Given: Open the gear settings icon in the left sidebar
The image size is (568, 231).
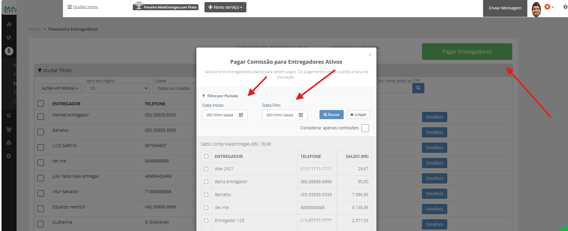Looking at the screenshot, I should [x=9, y=115].
